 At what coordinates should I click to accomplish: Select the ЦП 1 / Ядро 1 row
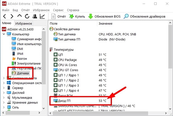tap(80, 75)
